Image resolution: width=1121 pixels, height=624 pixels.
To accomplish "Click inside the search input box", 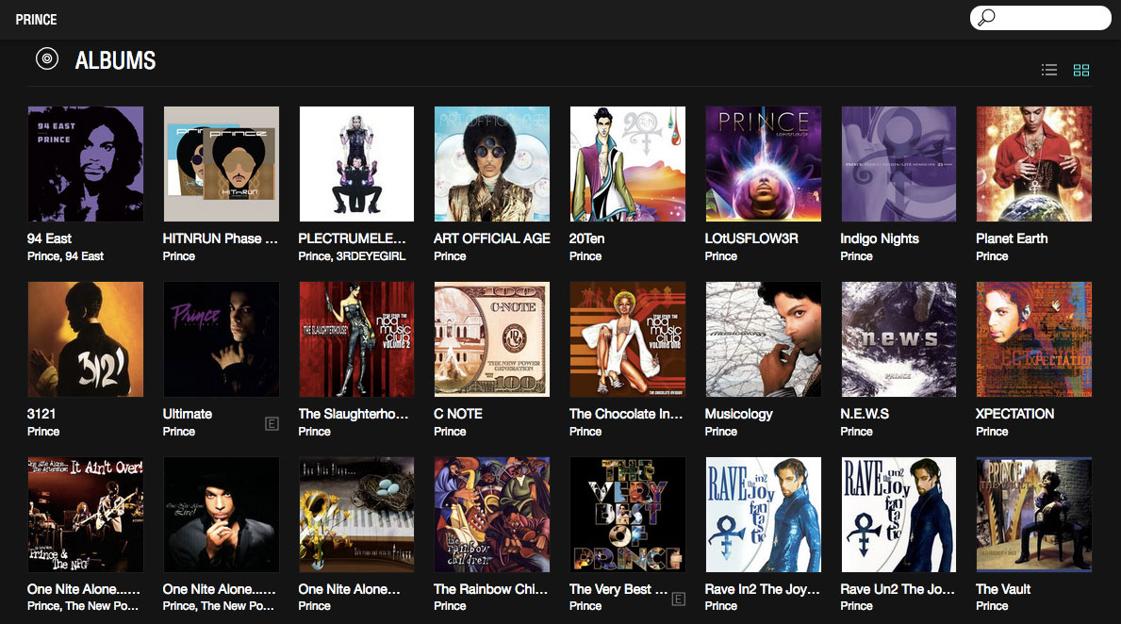I will [x=1047, y=17].
